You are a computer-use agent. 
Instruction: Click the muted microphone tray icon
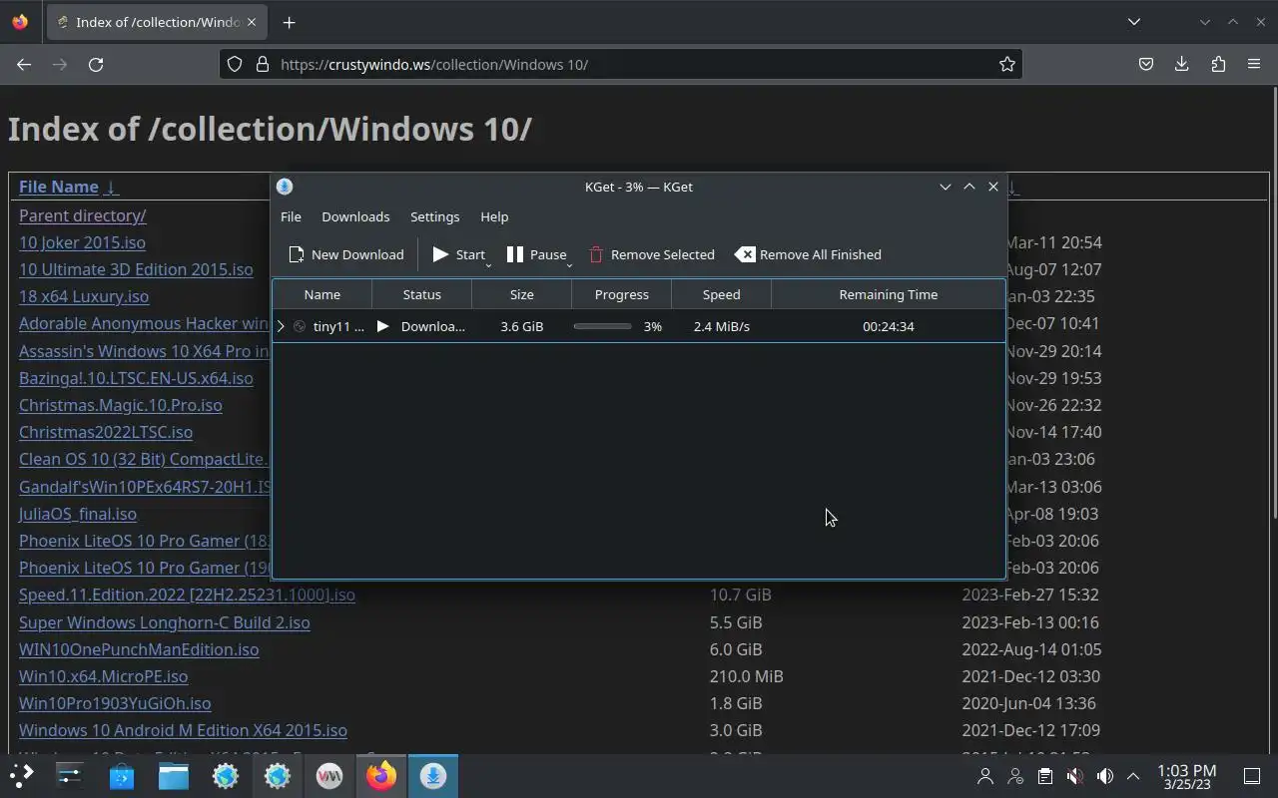(1074, 776)
